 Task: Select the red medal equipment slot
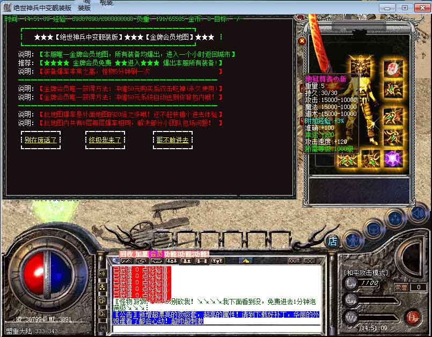pos(393,69)
